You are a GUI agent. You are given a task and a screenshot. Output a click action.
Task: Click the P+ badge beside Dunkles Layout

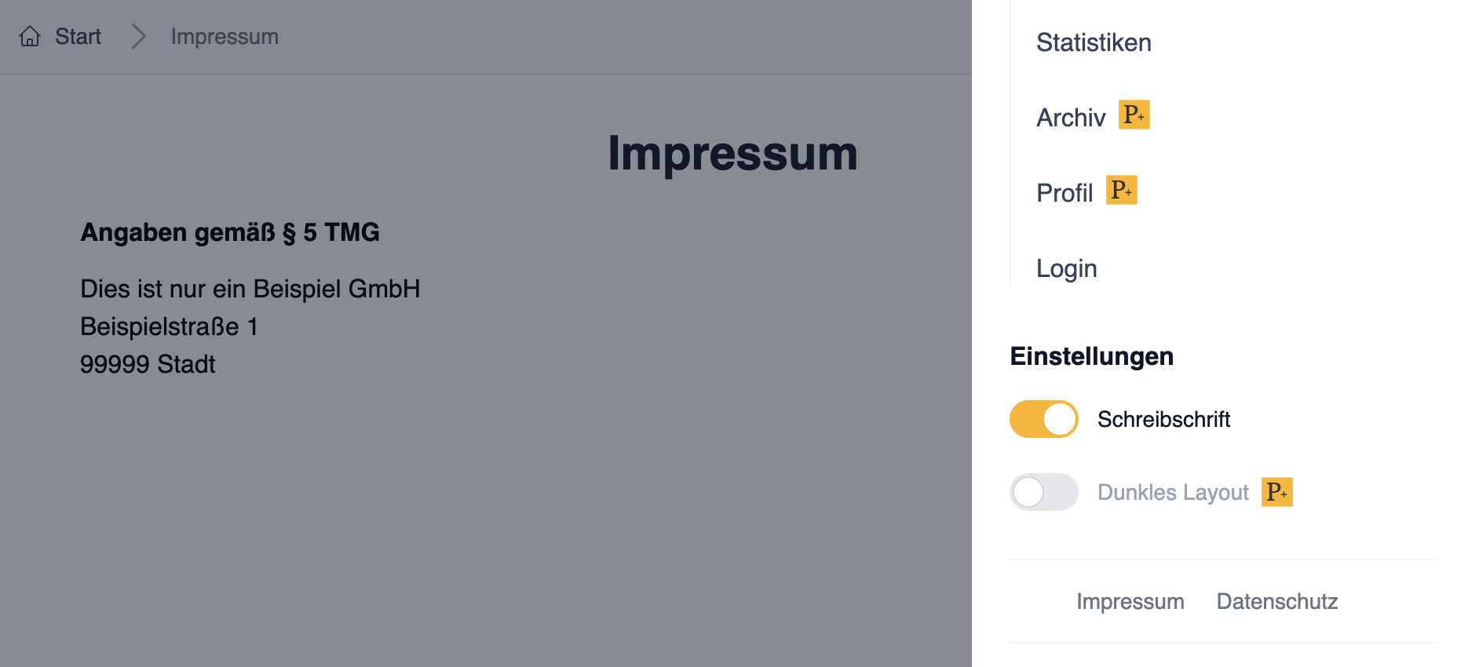1277,492
